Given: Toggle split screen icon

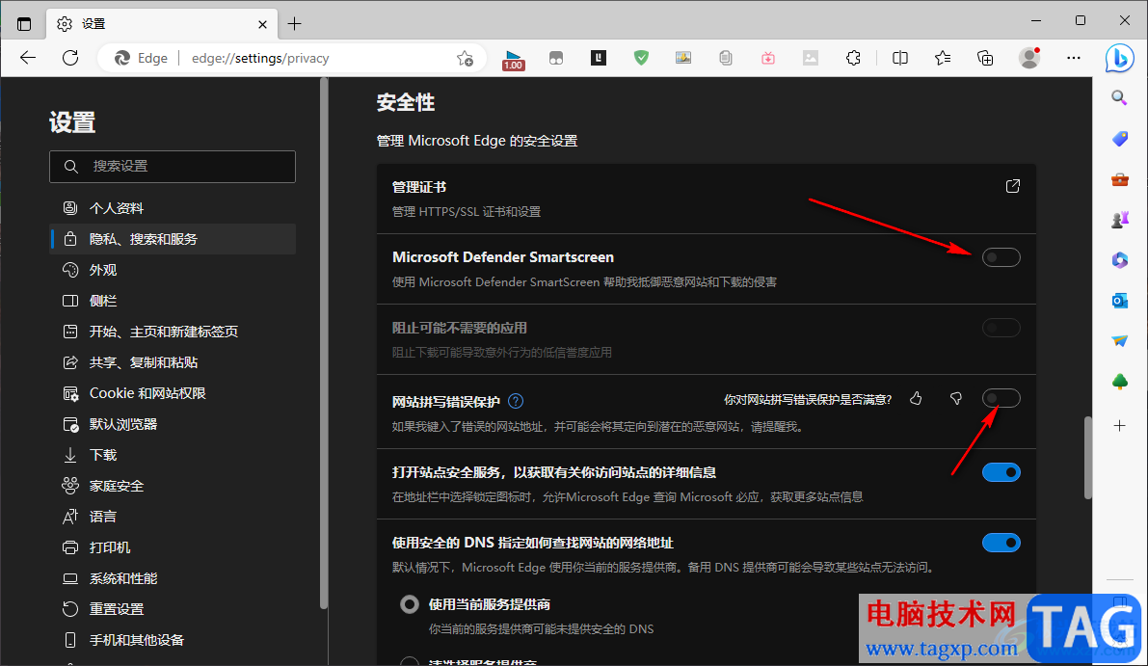Looking at the screenshot, I should 900,58.
